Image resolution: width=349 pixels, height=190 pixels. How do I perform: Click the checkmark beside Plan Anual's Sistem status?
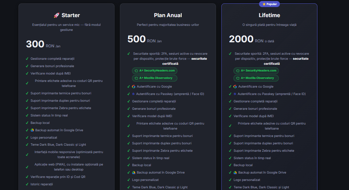128,158
